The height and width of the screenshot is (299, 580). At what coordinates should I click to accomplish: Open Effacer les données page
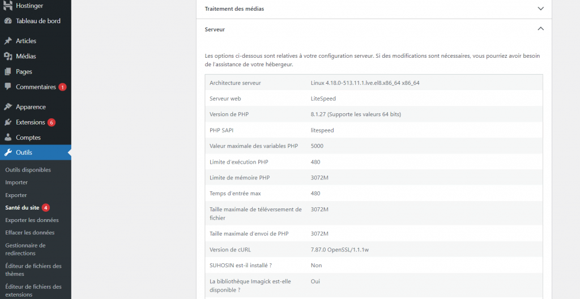pos(29,233)
